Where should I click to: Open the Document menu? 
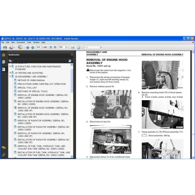click(x=21, y=42)
